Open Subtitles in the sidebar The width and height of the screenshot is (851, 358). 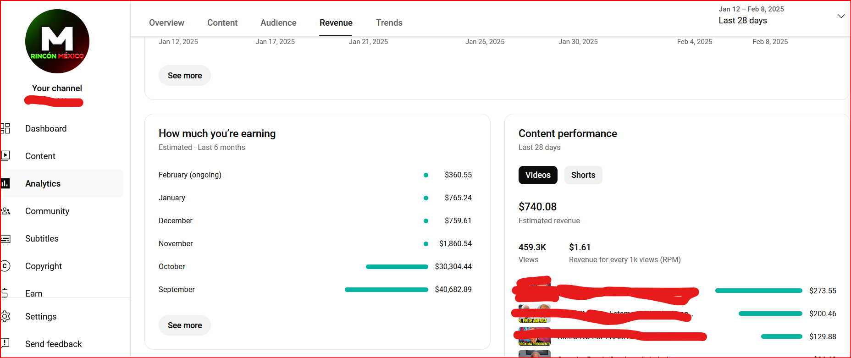[x=42, y=239]
